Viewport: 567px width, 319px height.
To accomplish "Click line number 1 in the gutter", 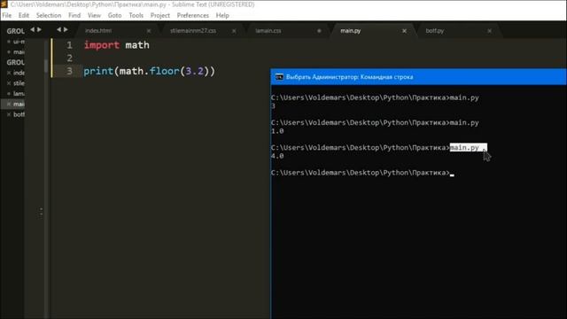I will click(69, 45).
